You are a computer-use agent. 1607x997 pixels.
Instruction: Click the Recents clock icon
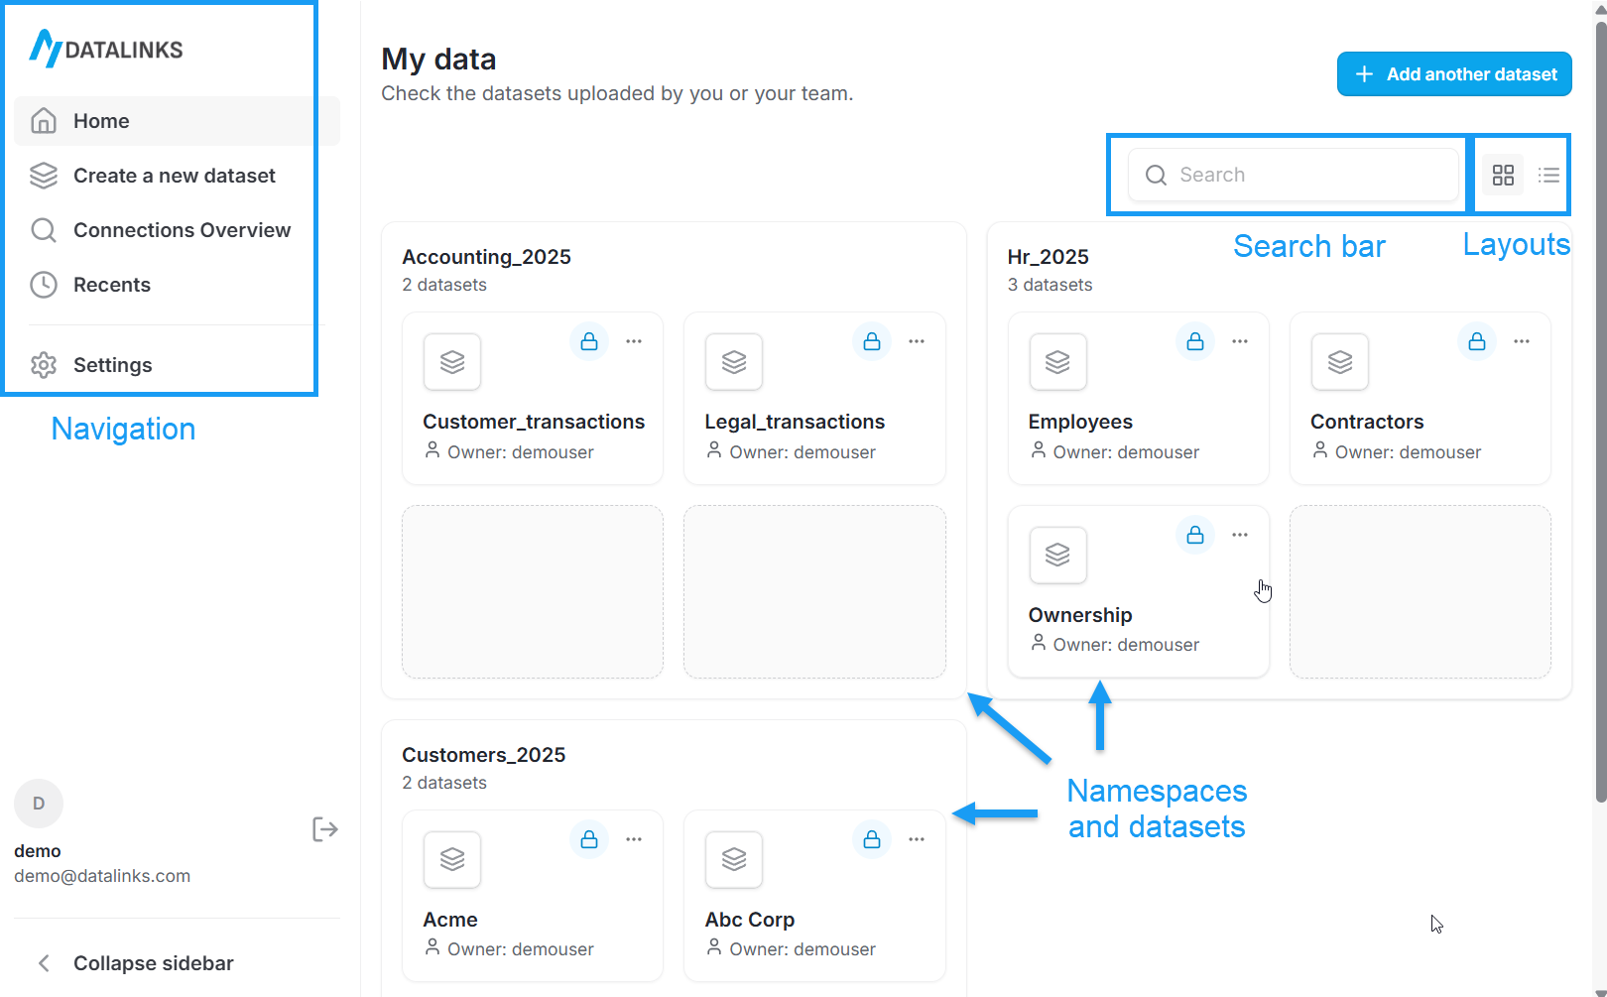[x=44, y=285]
